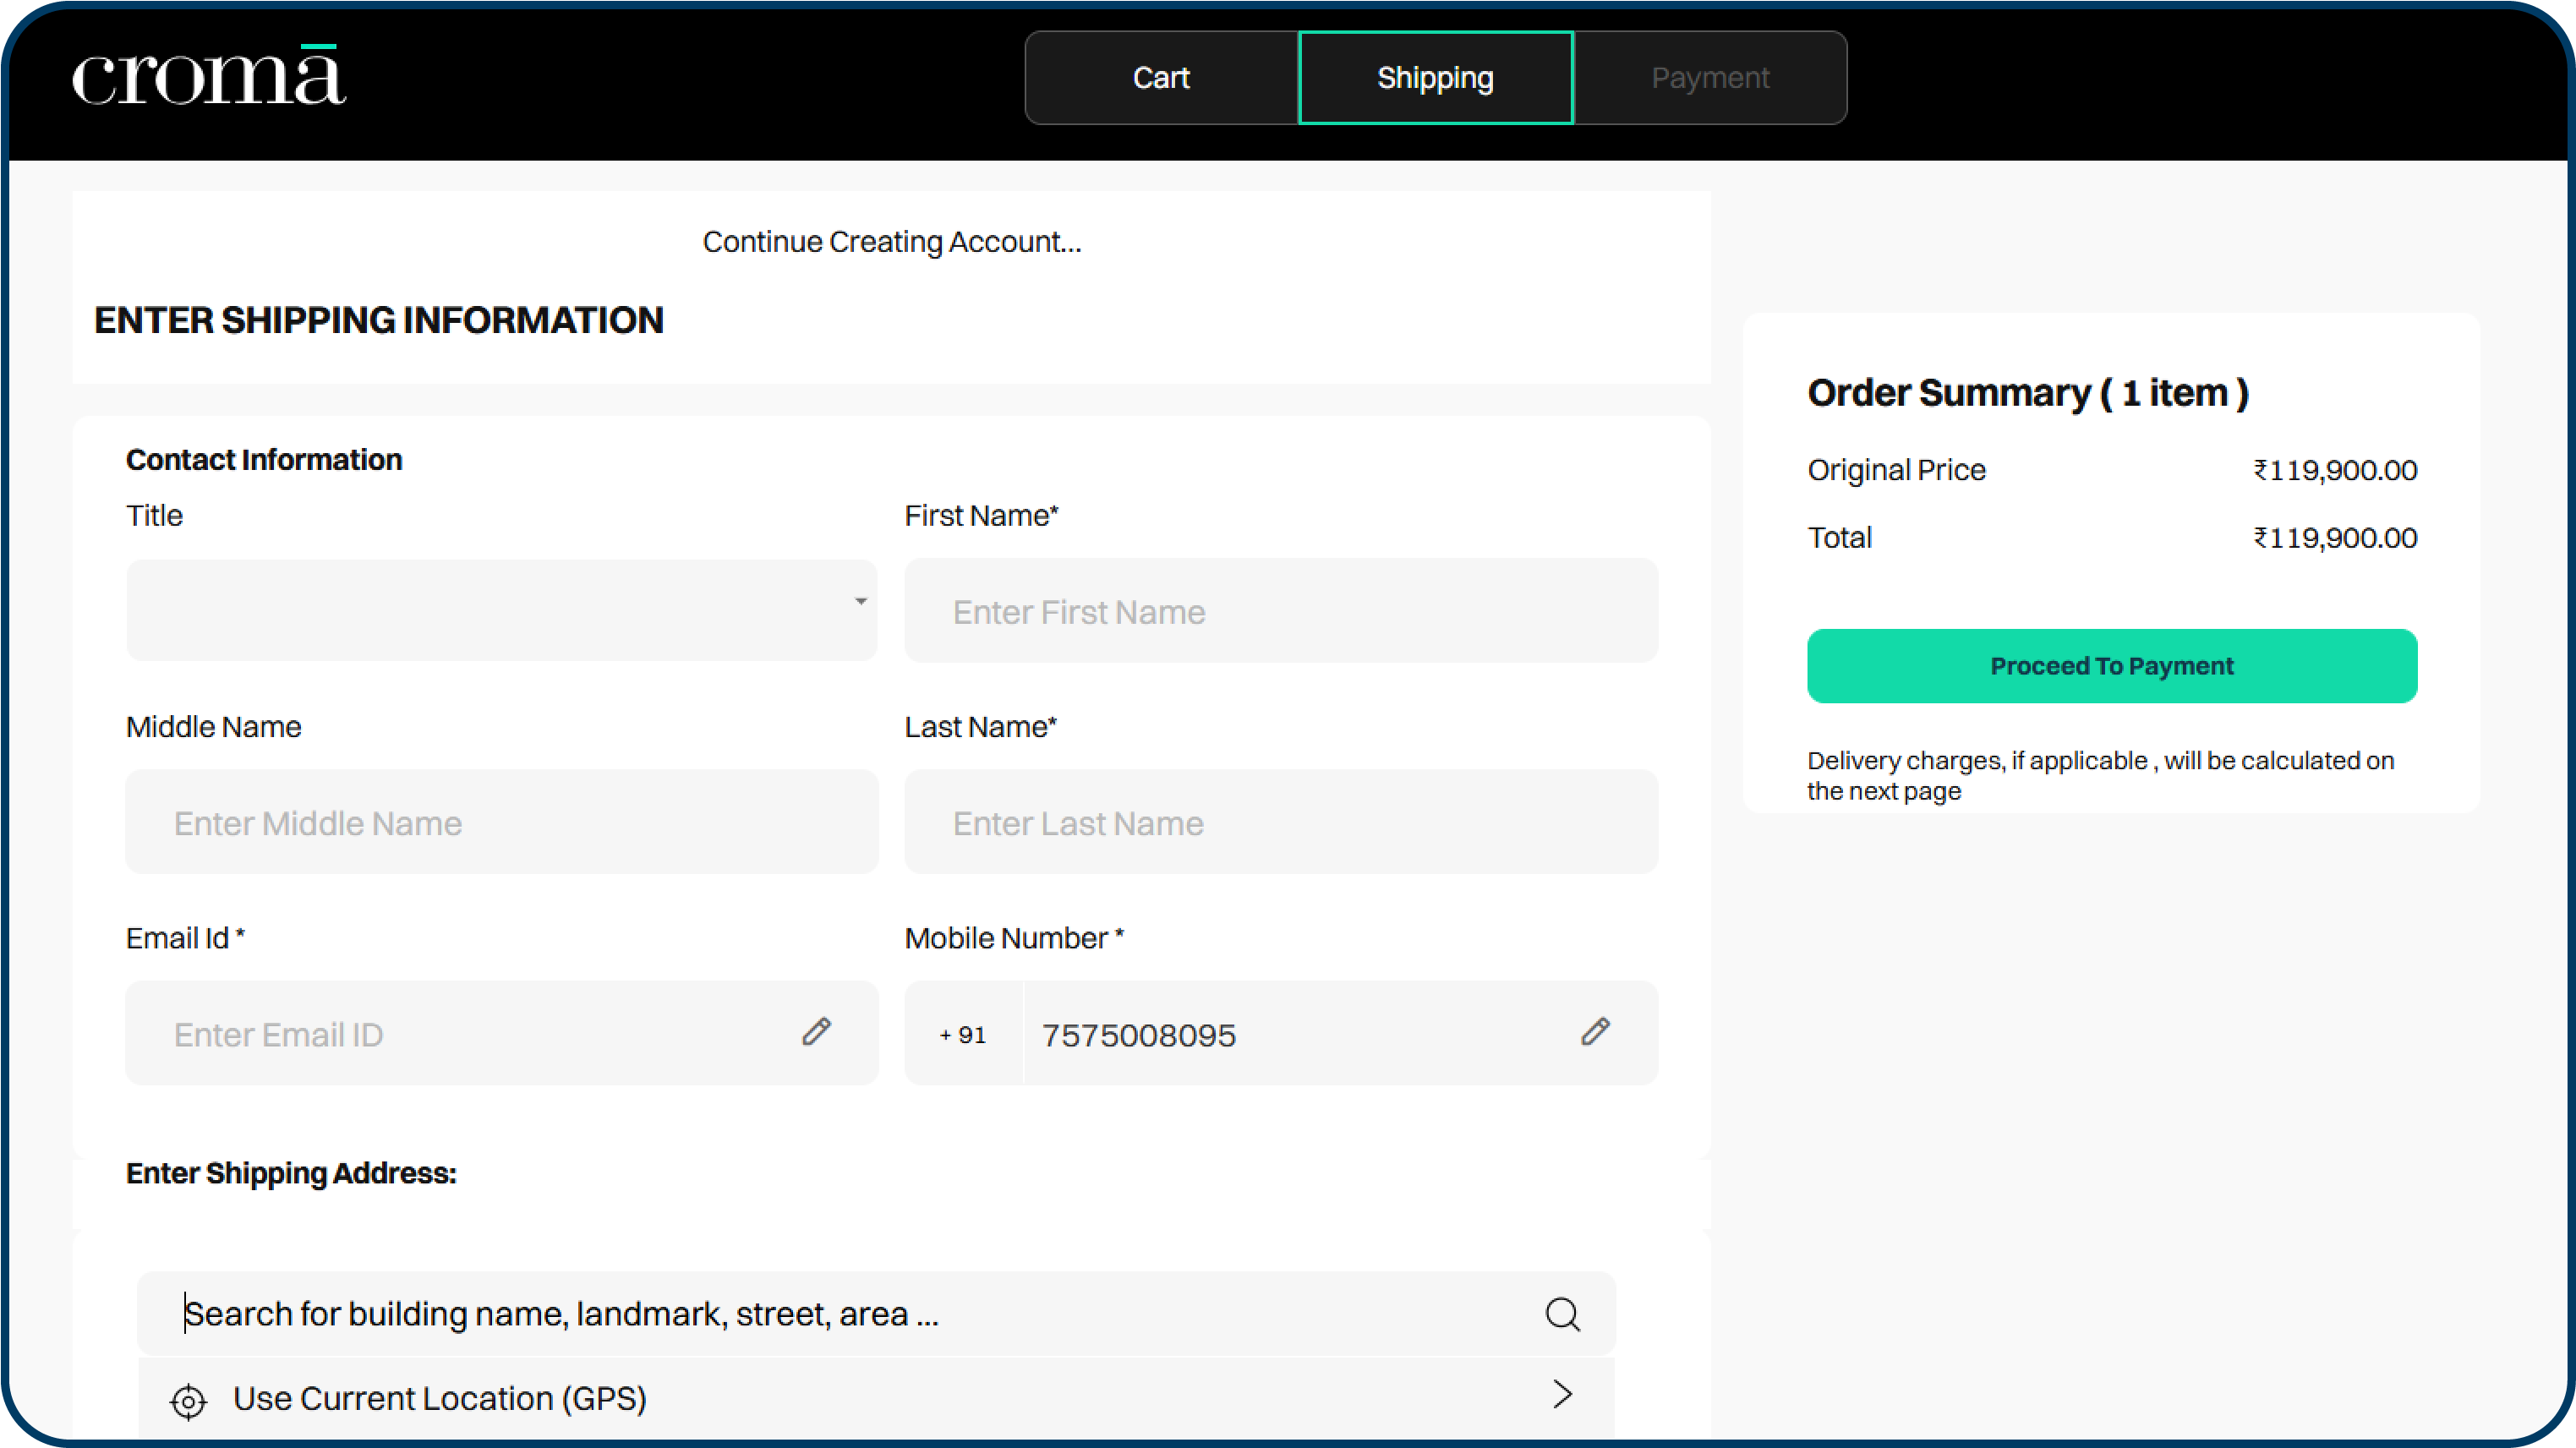Click the search magnifier in address field

[1563, 1315]
